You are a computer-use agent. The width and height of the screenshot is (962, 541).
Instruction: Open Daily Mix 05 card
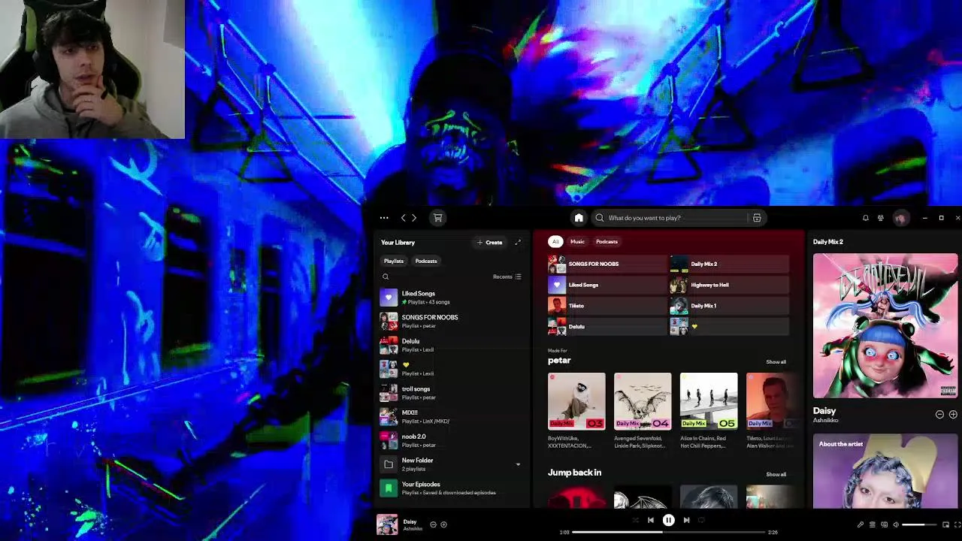coord(709,410)
